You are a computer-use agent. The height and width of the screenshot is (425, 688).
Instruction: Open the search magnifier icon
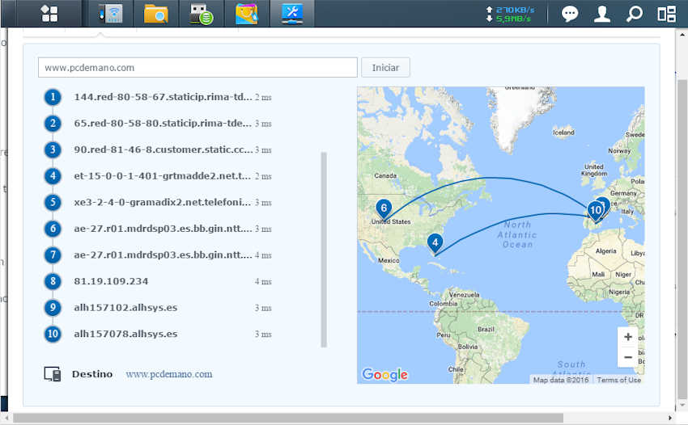pos(634,14)
